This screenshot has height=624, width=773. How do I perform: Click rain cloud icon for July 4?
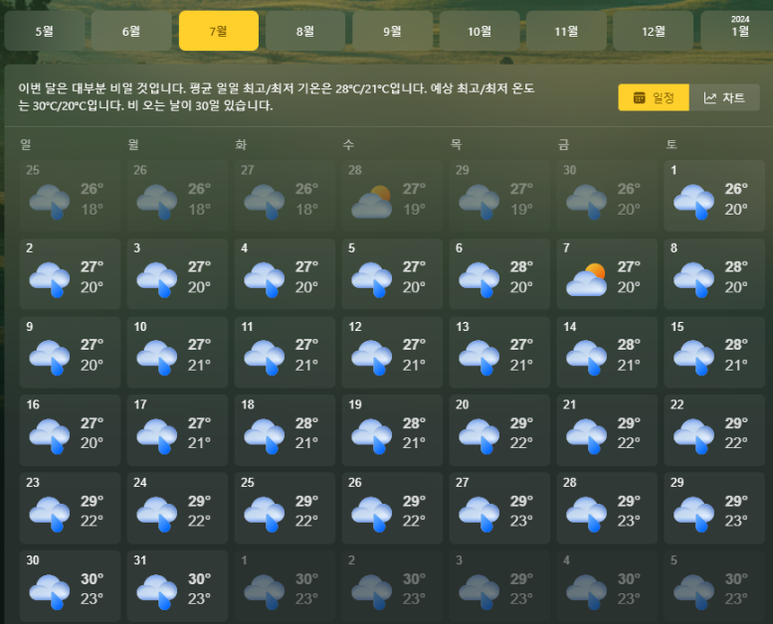[265, 279]
